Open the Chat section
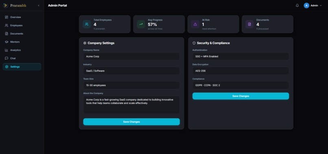Image resolution: width=328 pixels, height=154 pixels. pyautogui.click(x=22, y=58)
